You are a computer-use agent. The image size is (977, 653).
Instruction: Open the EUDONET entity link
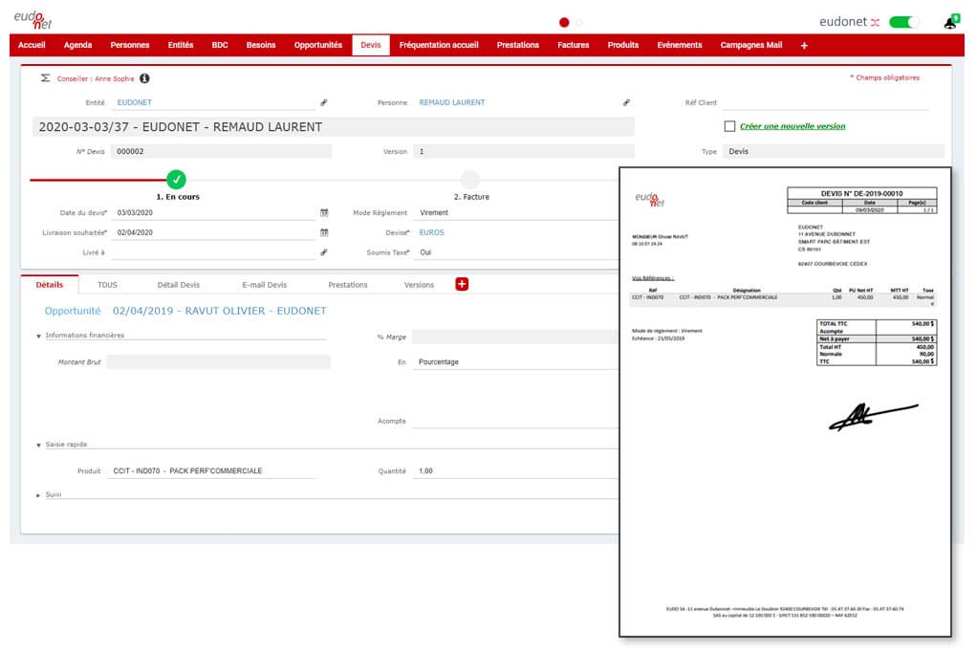coord(135,102)
